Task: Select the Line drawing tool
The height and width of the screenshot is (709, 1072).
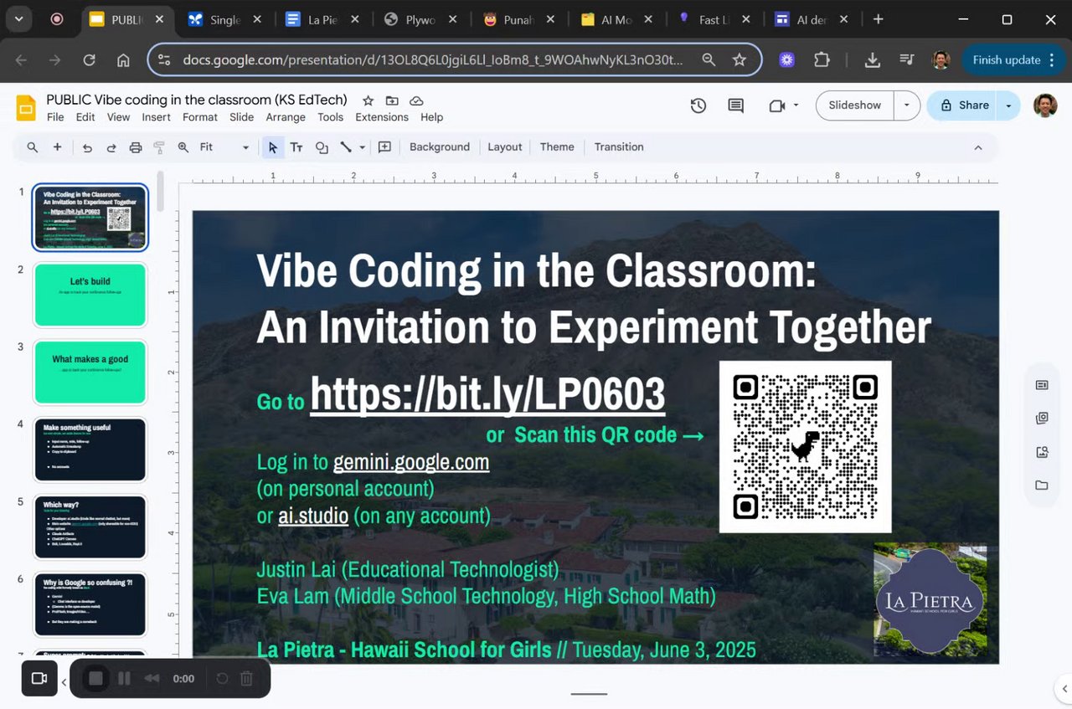Action: click(x=345, y=147)
